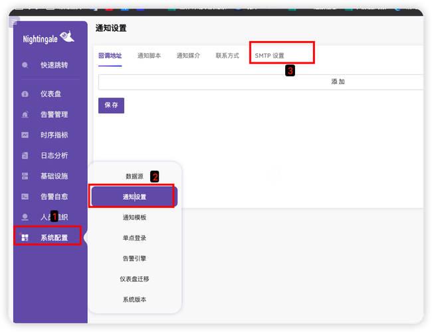Viewport: 432px width, 332px height.
Task: Toggle the sidebar collapse icon at top-left
Action: pos(14,22)
